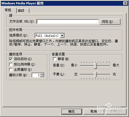The width and height of the screenshot is (129, 117).
Task: Close the Windows Media Player 属性 dialog
Action: (125, 3)
